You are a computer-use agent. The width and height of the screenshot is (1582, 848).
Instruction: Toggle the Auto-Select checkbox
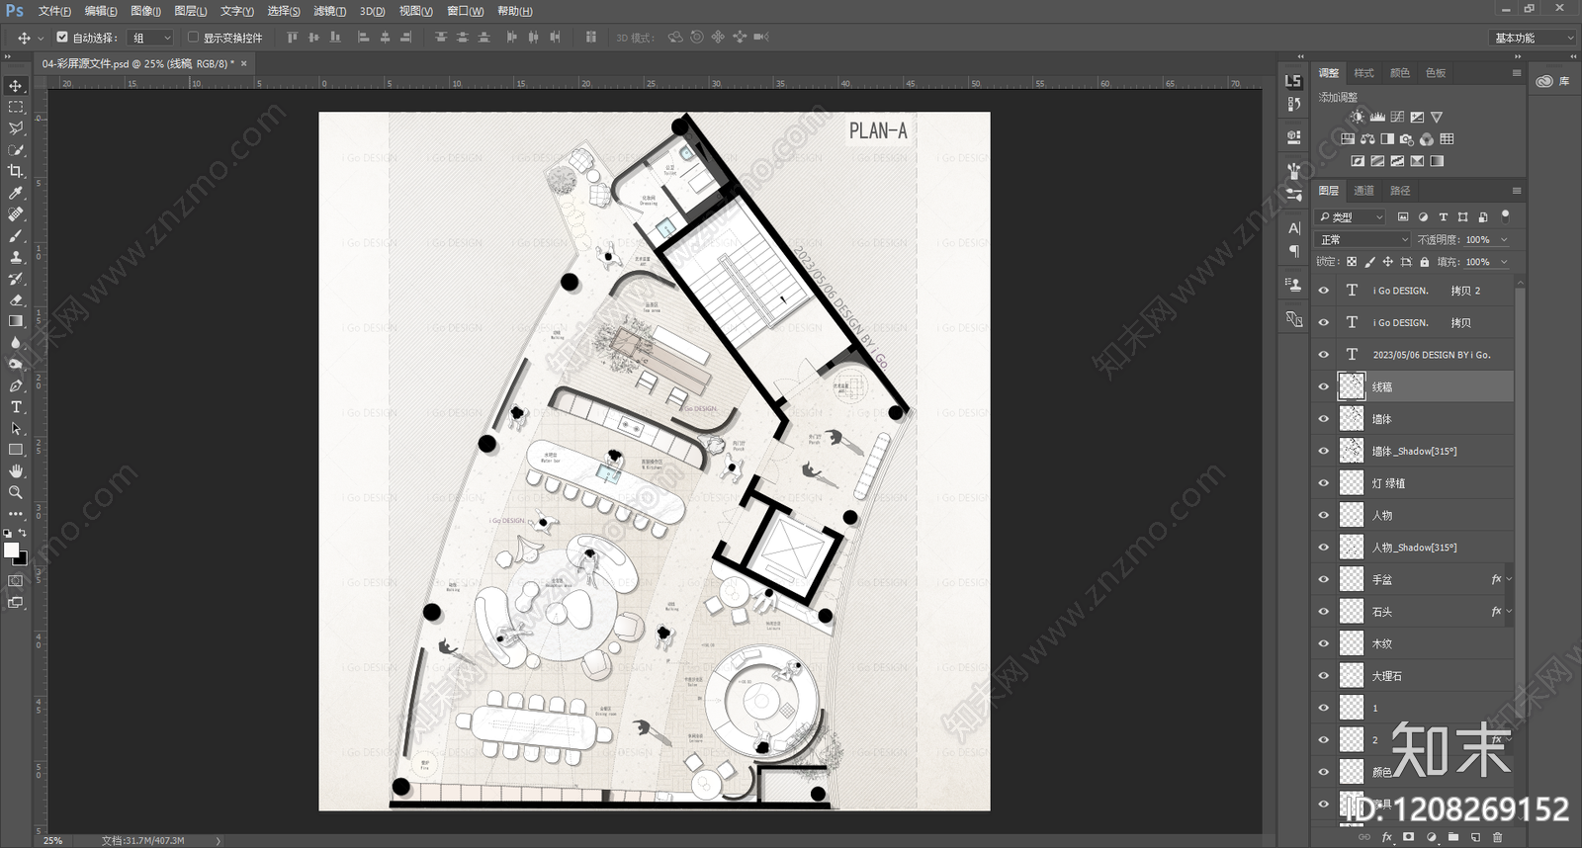62,38
